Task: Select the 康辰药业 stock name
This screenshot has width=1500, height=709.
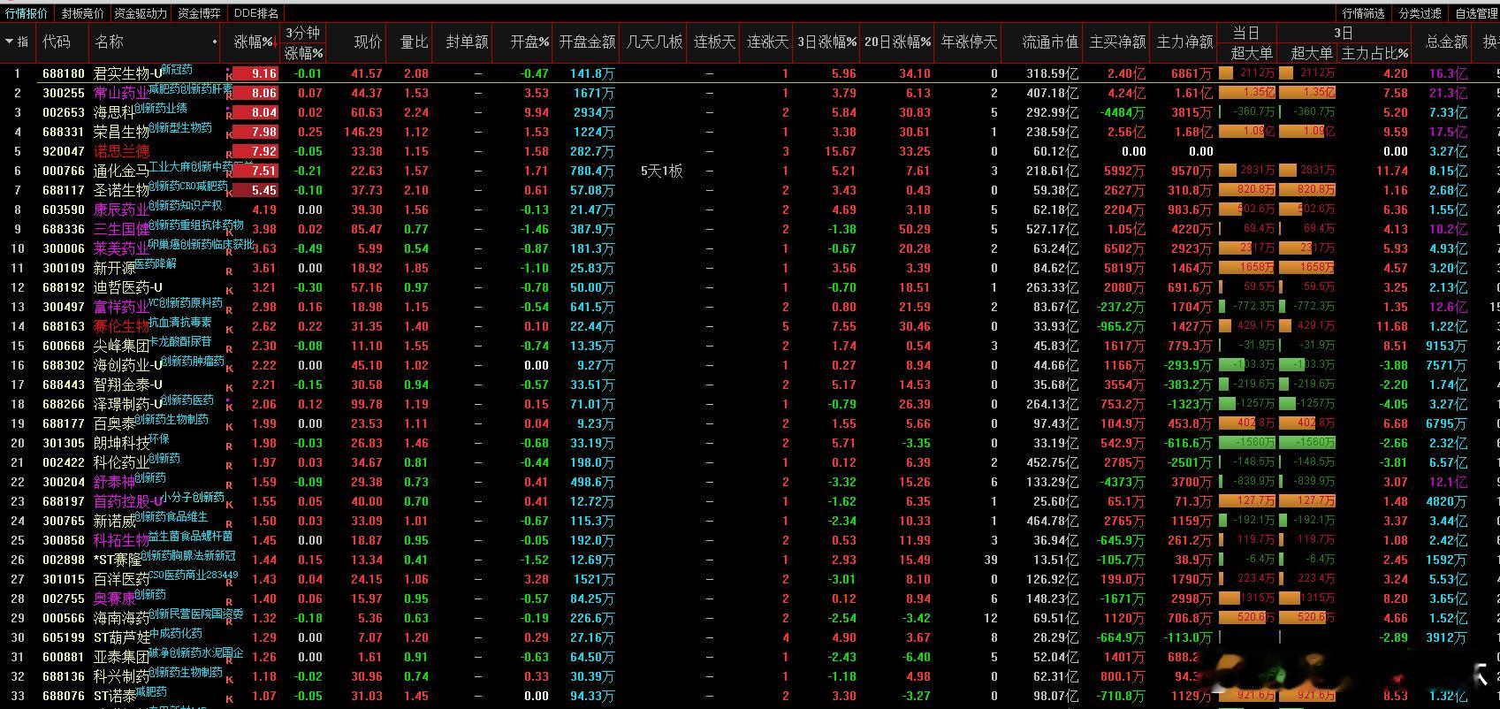Action: tap(122, 210)
